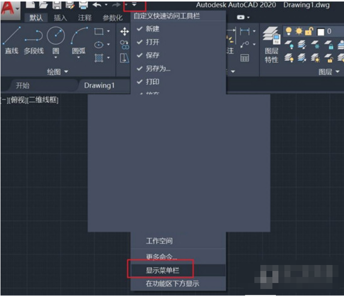Click the layer Unlock icon with open padlock
The width and height of the screenshot is (344, 296).
pyautogui.click(x=329, y=58)
